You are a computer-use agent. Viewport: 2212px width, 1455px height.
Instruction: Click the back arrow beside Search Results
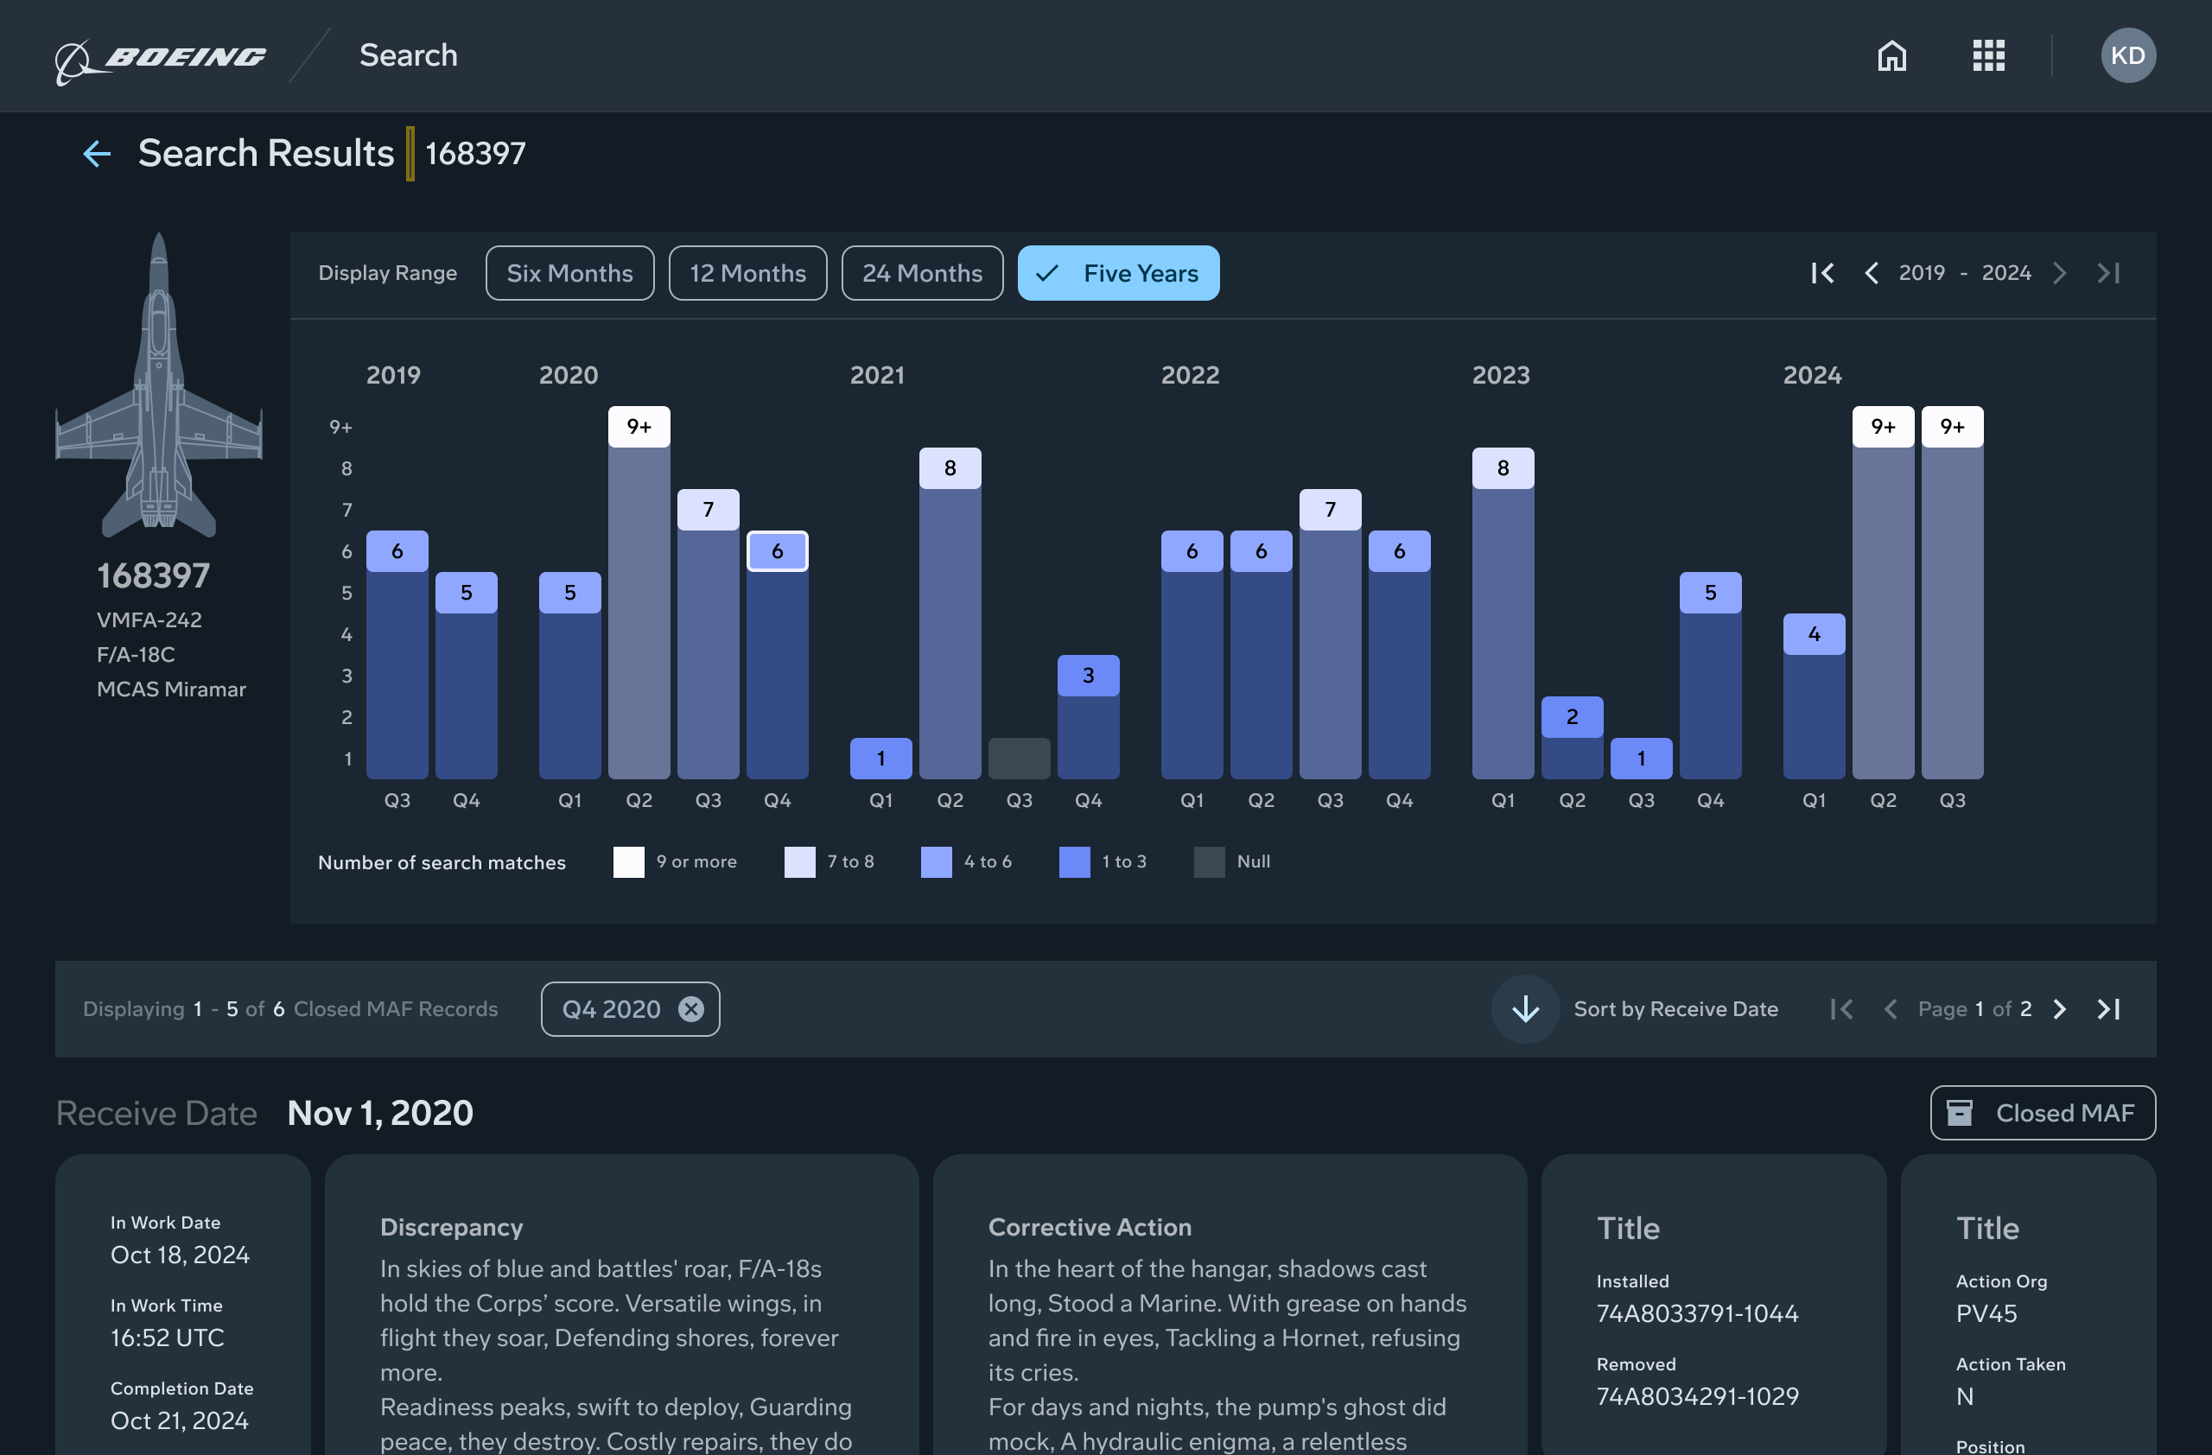click(x=97, y=153)
